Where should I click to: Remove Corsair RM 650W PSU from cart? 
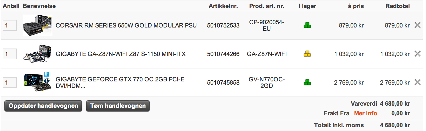point(418,25)
